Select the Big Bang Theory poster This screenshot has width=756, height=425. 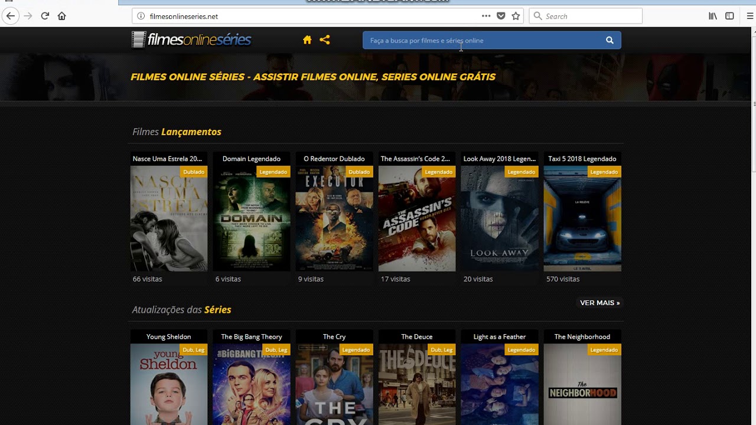(x=252, y=384)
